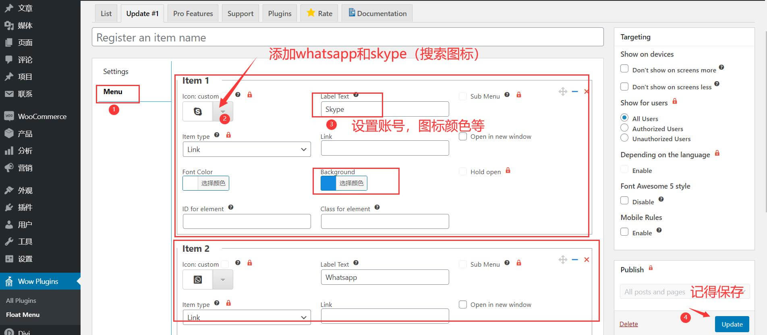Click the move handle icon for Item 2
Screen dimensions: 767x335
pos(563,260)
